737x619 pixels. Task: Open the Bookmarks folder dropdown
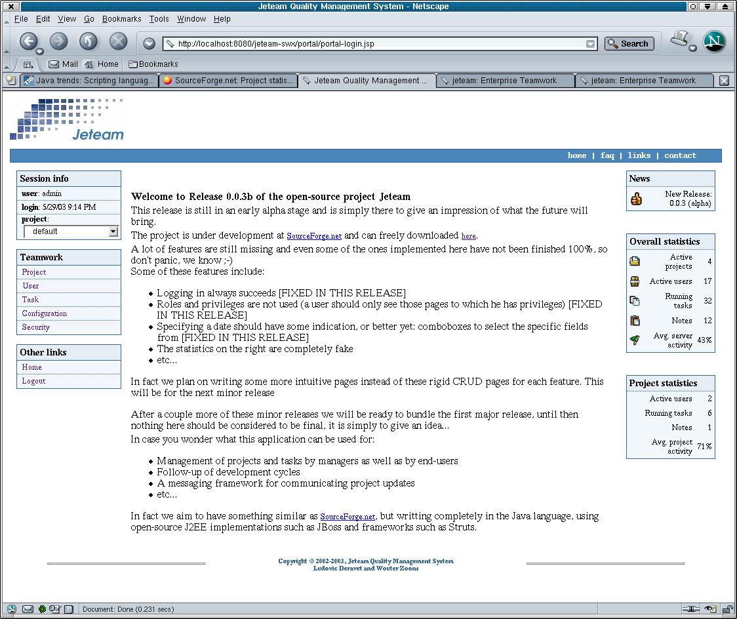pyautogui.click(x=153, y=64)
